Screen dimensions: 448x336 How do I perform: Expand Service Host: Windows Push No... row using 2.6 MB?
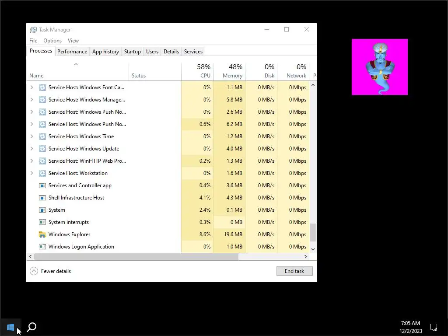pyautogui.click(x=31, y=112)
